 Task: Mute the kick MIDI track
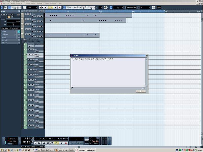tap(27, 14)
